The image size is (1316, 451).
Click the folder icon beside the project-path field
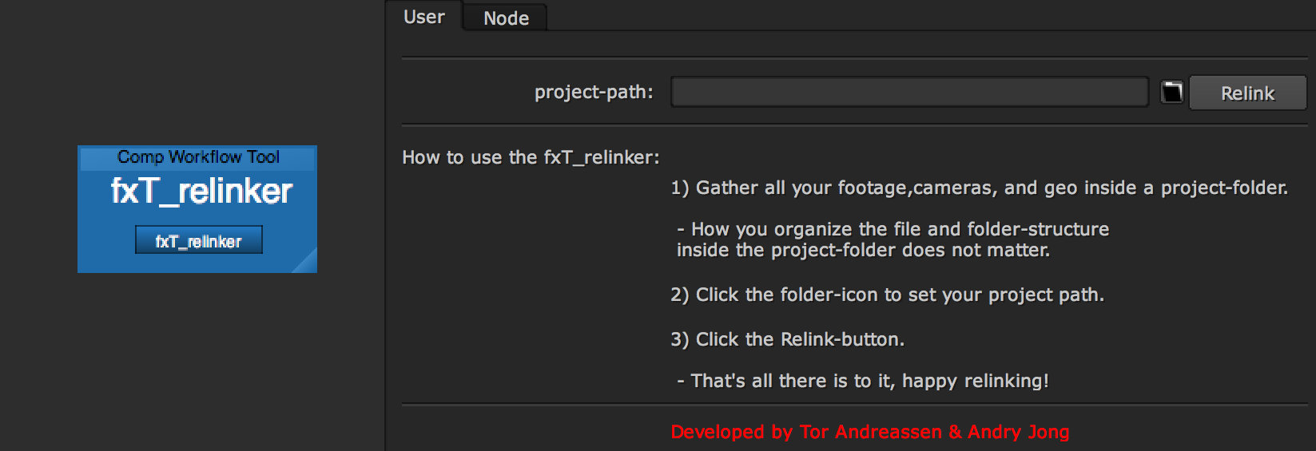(x=1171, y=93)
